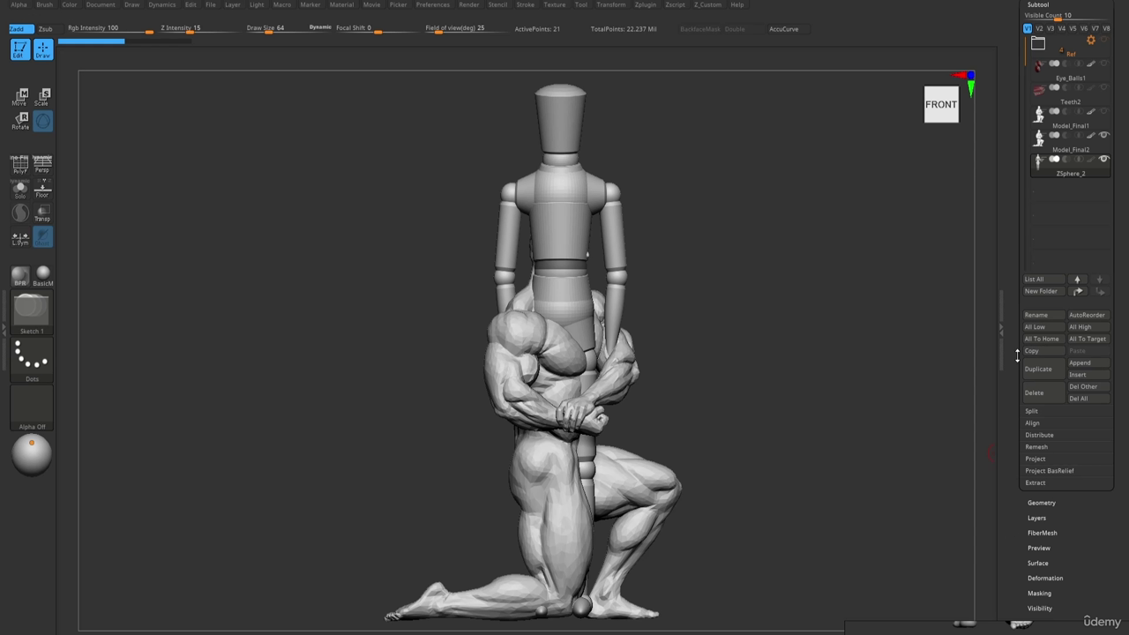Select the Move transform tool
Image resolution: width=1129 pixels, height=635 pixels.
click(x=20, y=97)
